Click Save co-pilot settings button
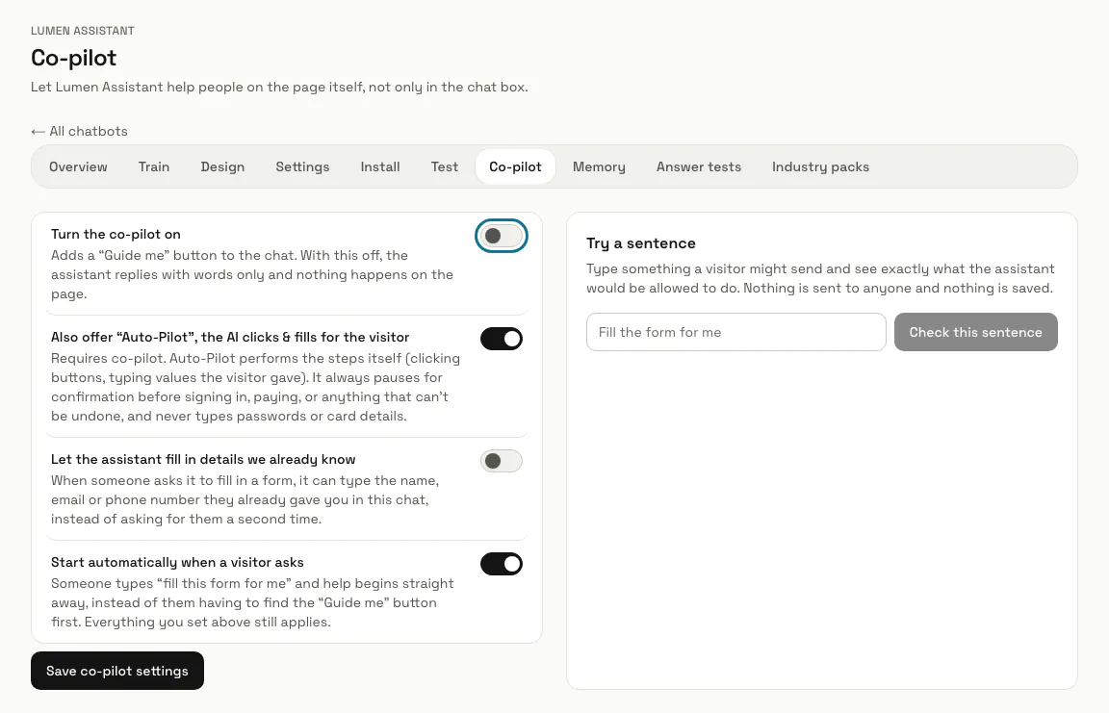 click(x=117, y=671)
